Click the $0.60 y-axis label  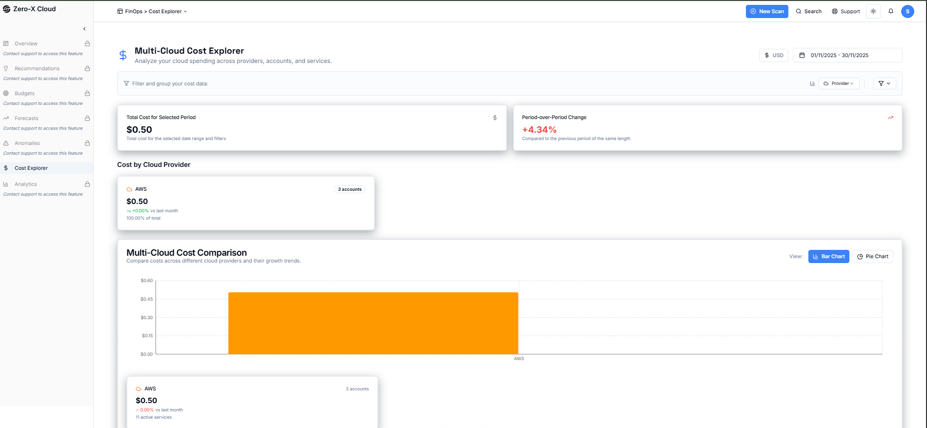[x=146, y=281]
